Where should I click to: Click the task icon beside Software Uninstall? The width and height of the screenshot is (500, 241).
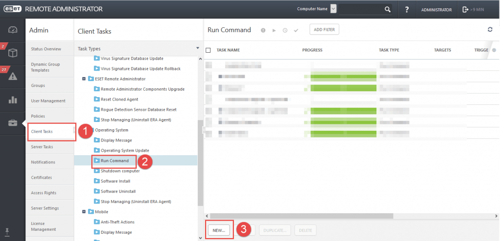97,191
